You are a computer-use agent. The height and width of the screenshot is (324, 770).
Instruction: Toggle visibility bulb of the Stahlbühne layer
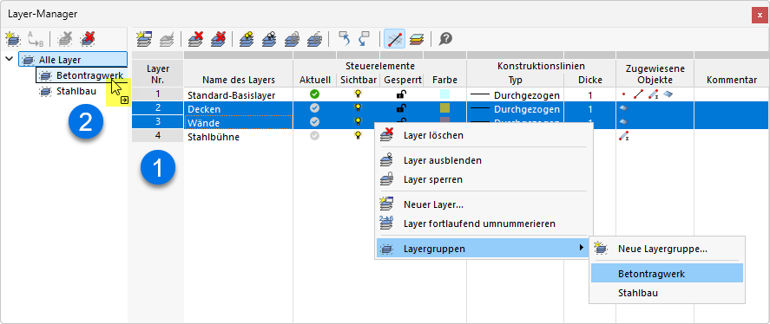[359, 136]
